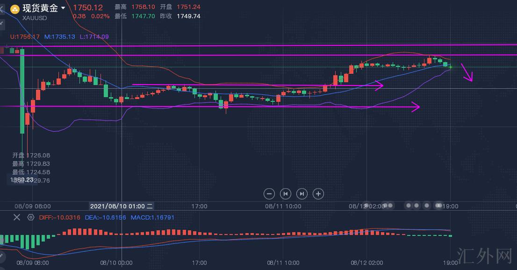Click the 08/12 02:00 main time axis label
Viewport: 517px width, 270px height.
point(367,206)
